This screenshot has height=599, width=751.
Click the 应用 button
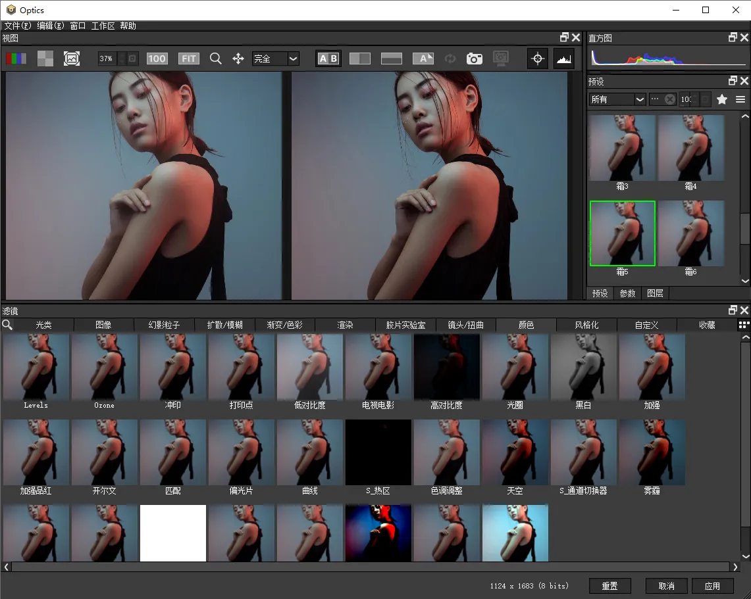pyautogui.click(x=712, y=586)
